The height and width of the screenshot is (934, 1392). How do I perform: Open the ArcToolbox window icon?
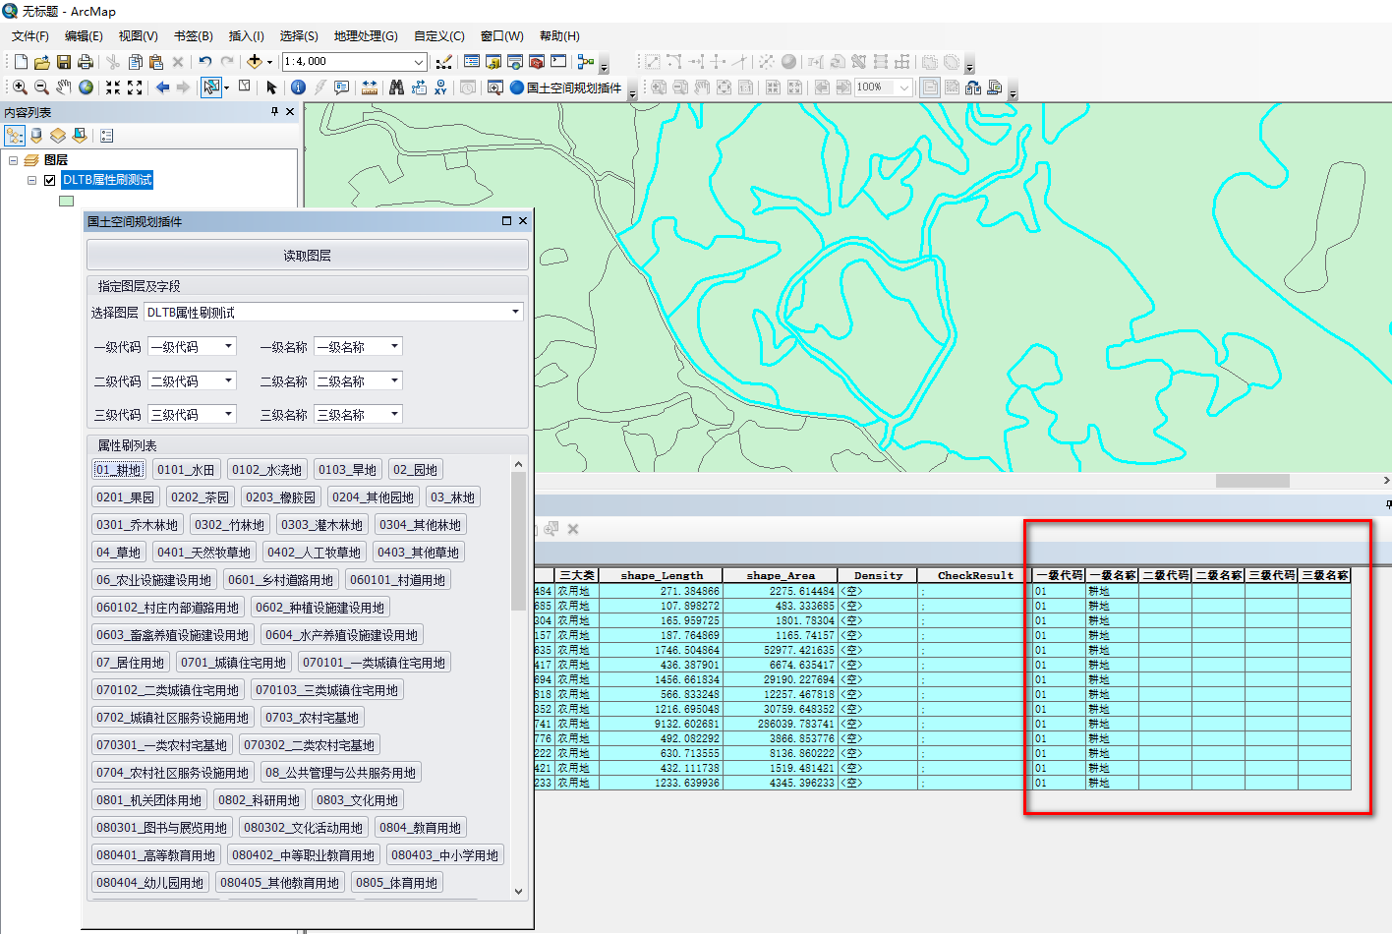(537, 62)
